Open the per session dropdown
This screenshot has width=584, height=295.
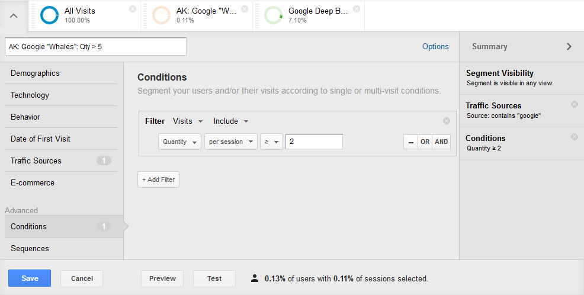(231, 142)
